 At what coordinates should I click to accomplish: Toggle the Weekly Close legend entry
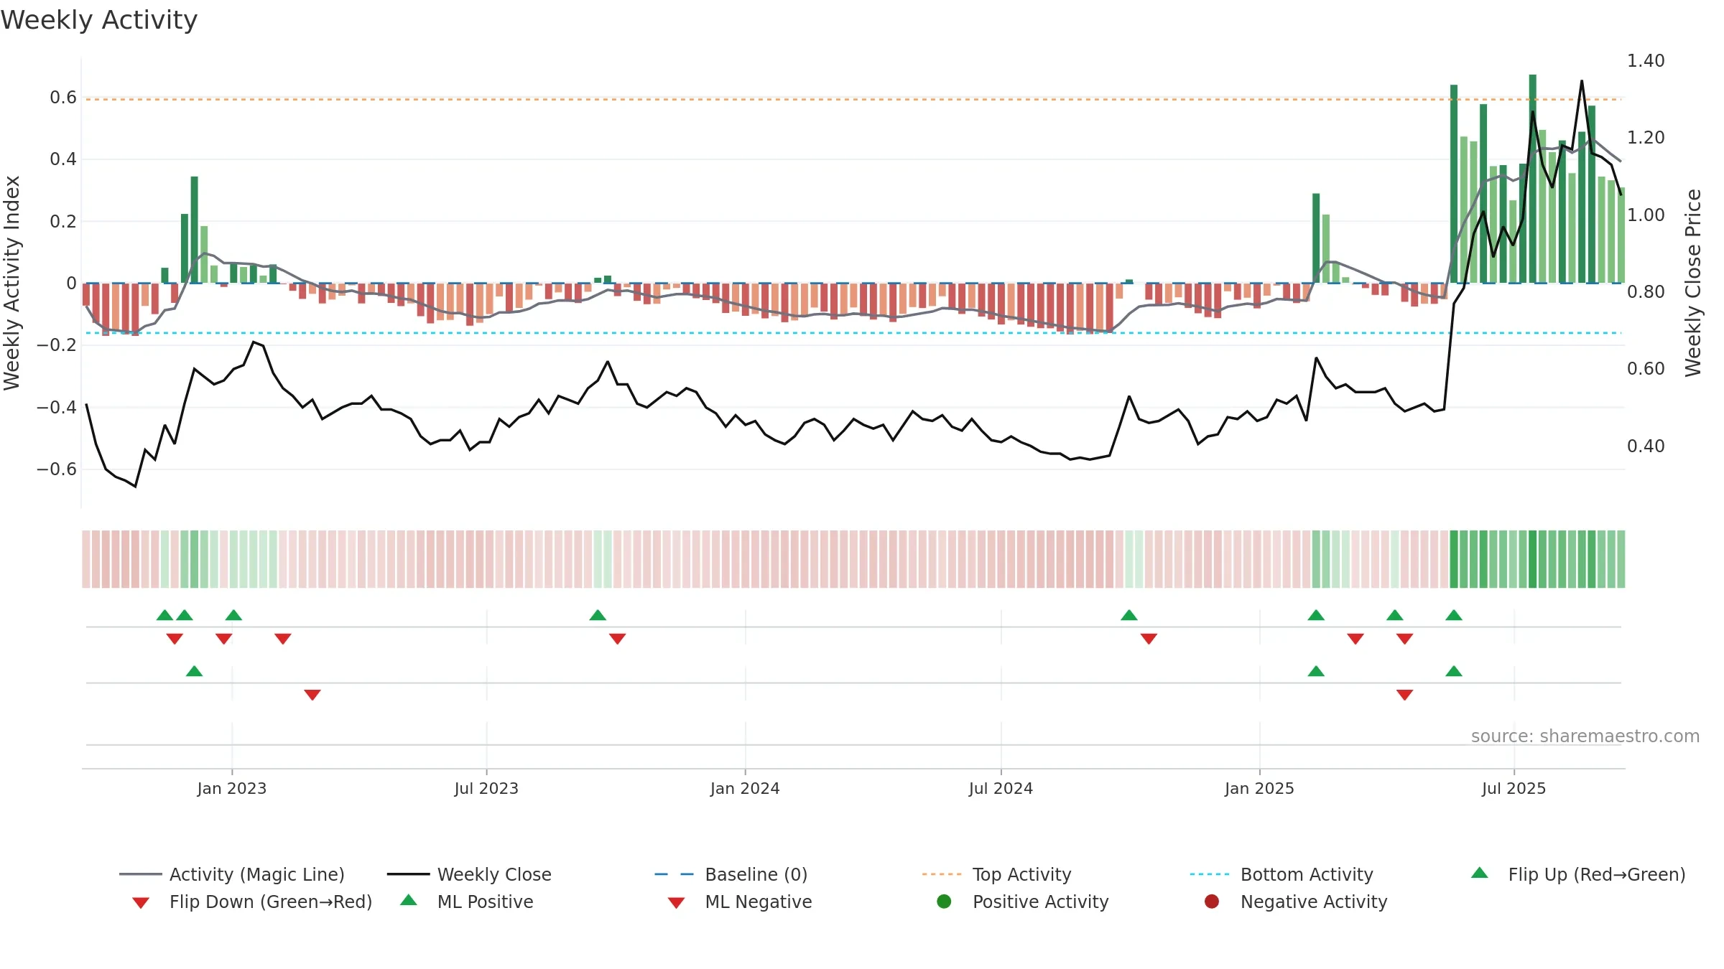pyautogui.click(x=469, y=874)
